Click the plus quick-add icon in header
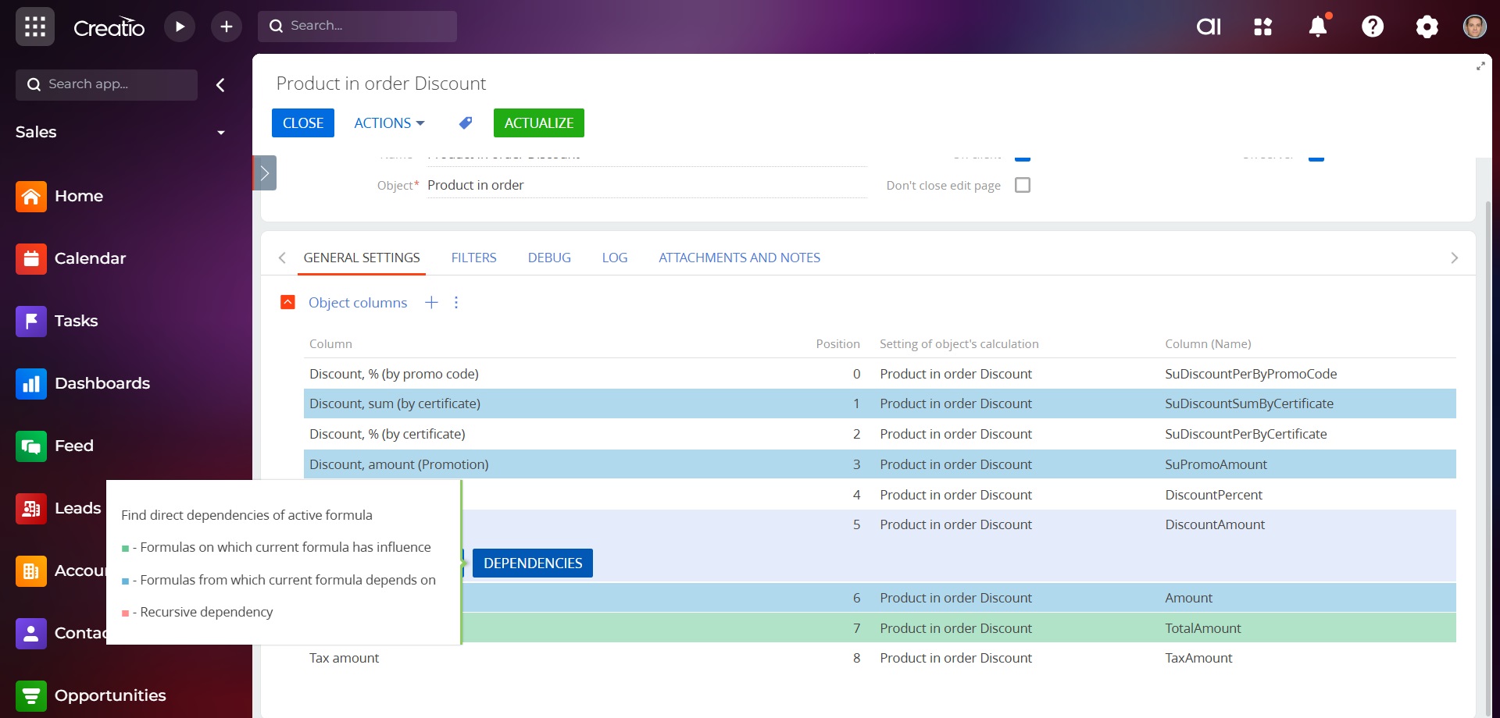Image resolution: width=1500 pixels, height=718 pixels. [x=227, y=27]
